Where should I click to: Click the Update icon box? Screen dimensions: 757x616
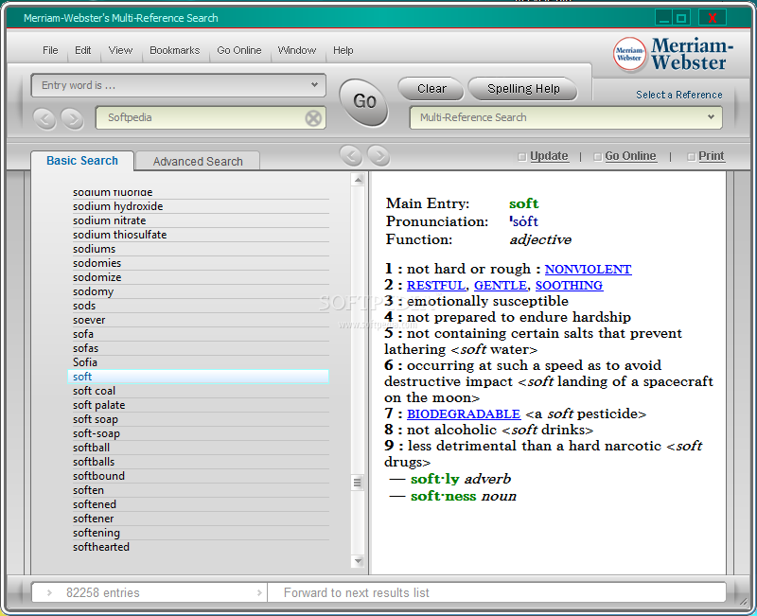(x=521, y=157)
